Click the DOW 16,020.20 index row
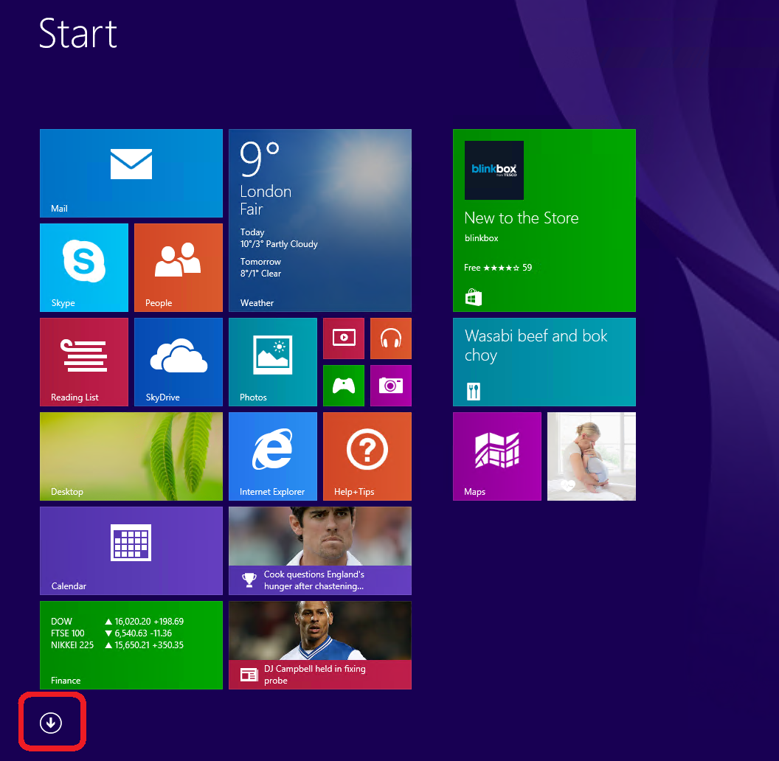 [117, 622]
